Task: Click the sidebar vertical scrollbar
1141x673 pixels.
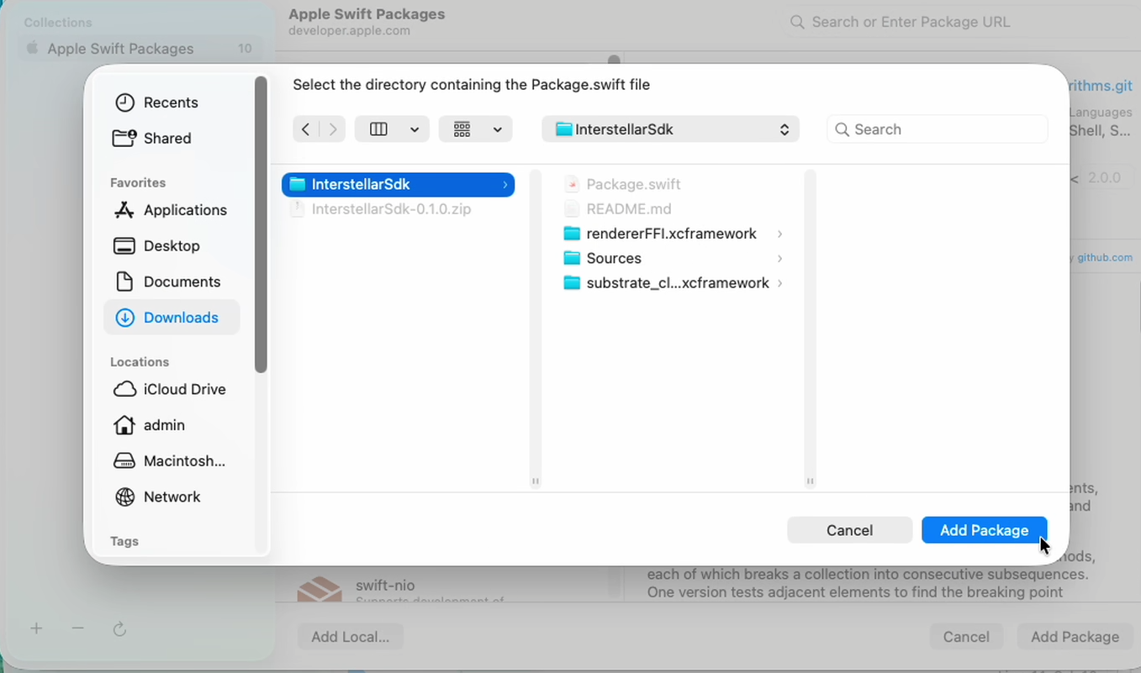Action: 261,224
